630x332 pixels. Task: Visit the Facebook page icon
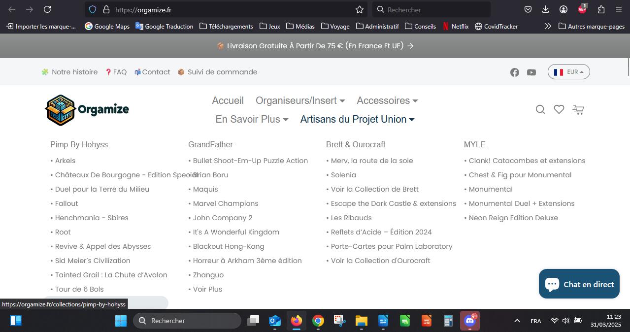515,72
